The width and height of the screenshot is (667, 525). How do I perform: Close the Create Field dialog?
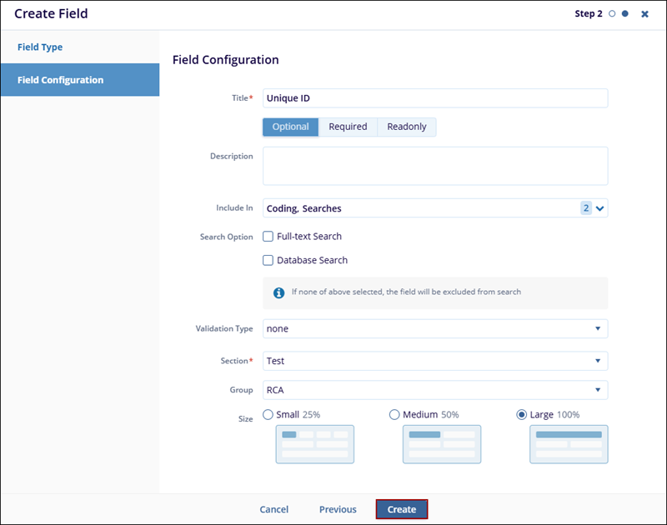tap(644, 14)
